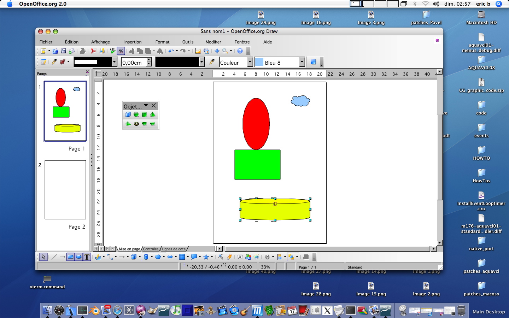The height and width of the screenshot is (318, 509).
Task: Open the Fichier menu
Action: point(46,42)
